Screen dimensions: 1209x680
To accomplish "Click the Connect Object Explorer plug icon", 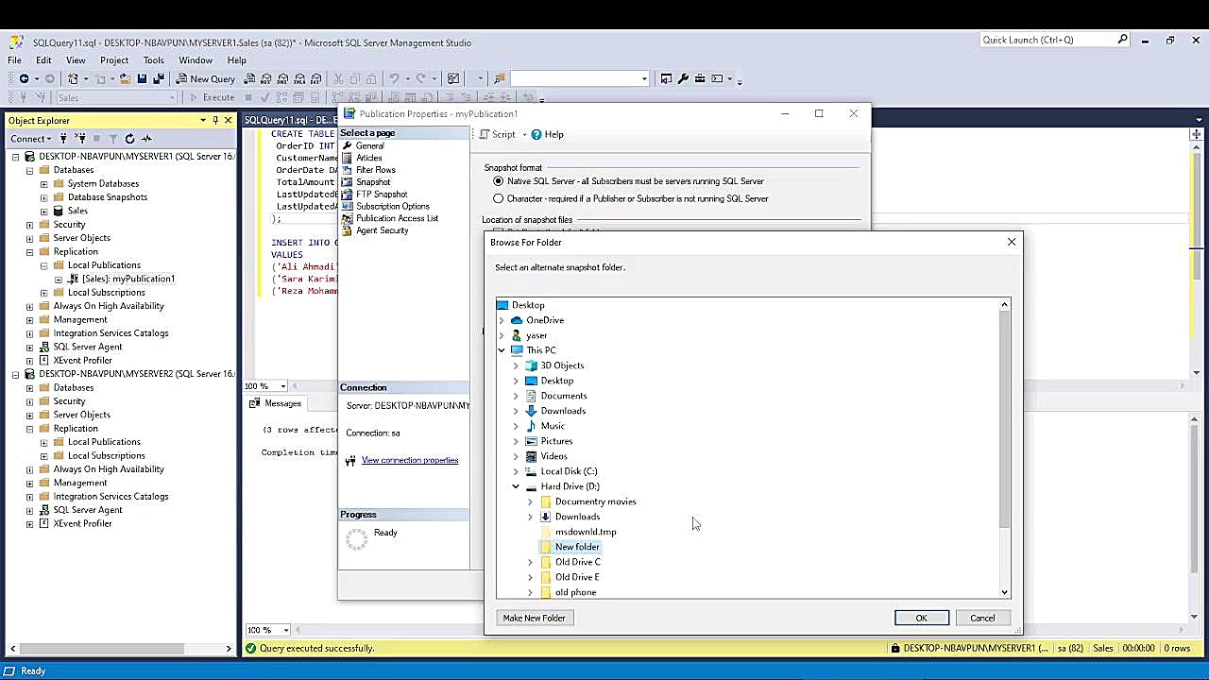I will [x=63, y=139].
